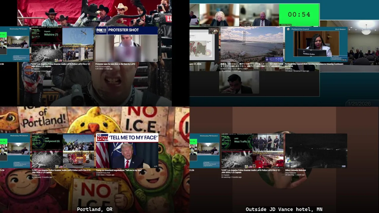Open the LA Captain channel under the Hollywood scanner video
The width and height of the screenshot is (379, 213).
[36, 175]
